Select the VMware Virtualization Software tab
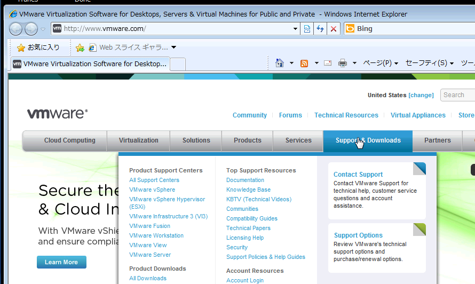 click(90, 64)
